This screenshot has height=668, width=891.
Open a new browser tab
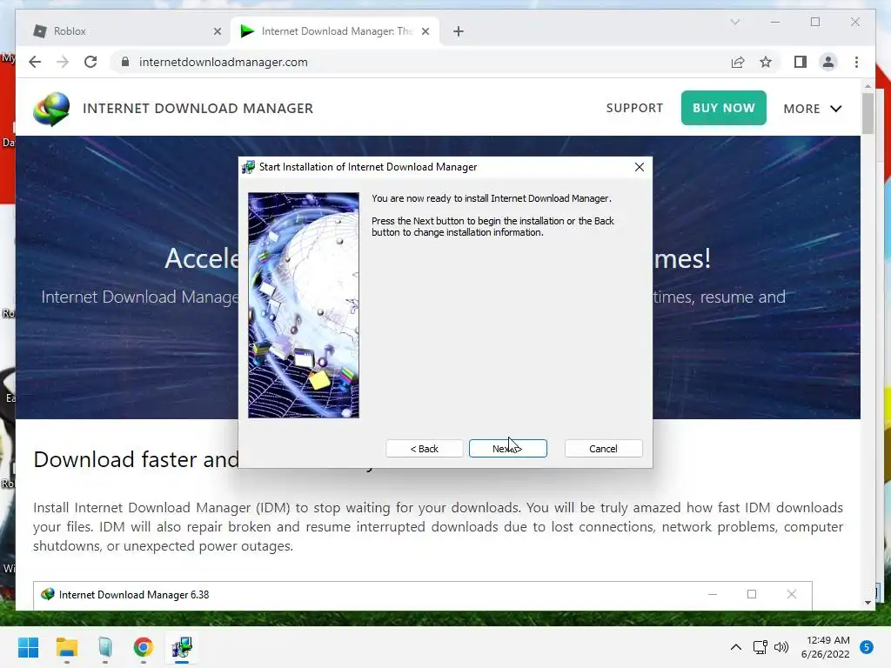(x=459, y=31)
